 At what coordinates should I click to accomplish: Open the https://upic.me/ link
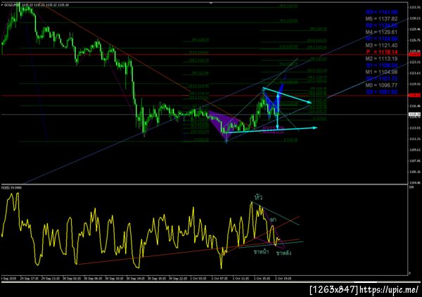(389, 290)
